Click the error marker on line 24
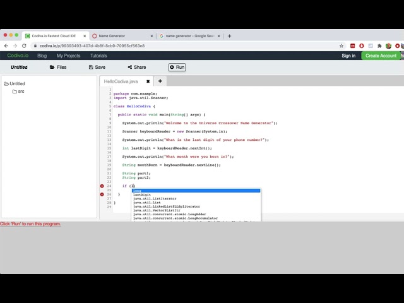Screen dimensions: 404x303 (102, 186)
